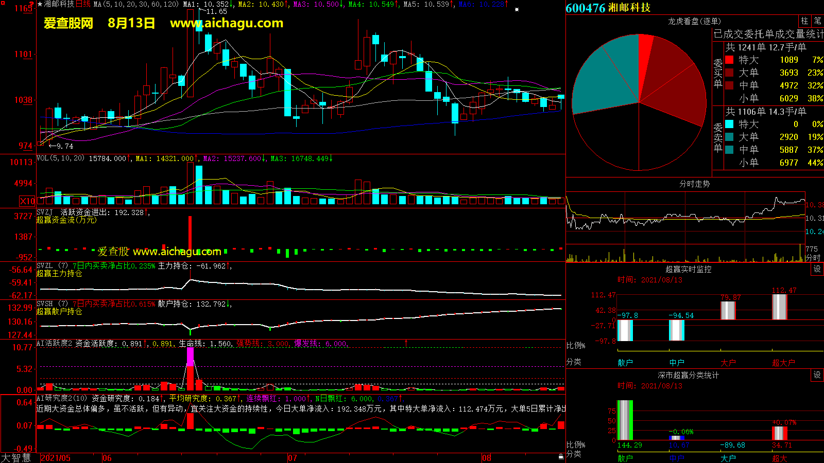Select the SVZJ indicator label
Screen dimensions: 824x463
point(45,212)
